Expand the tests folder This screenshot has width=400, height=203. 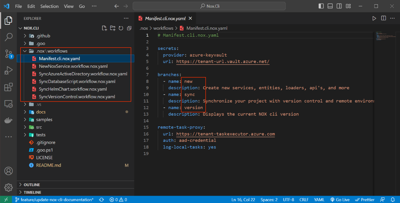(76, 135)
